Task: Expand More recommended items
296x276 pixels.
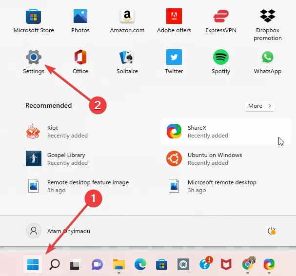Action: (260, 106)
